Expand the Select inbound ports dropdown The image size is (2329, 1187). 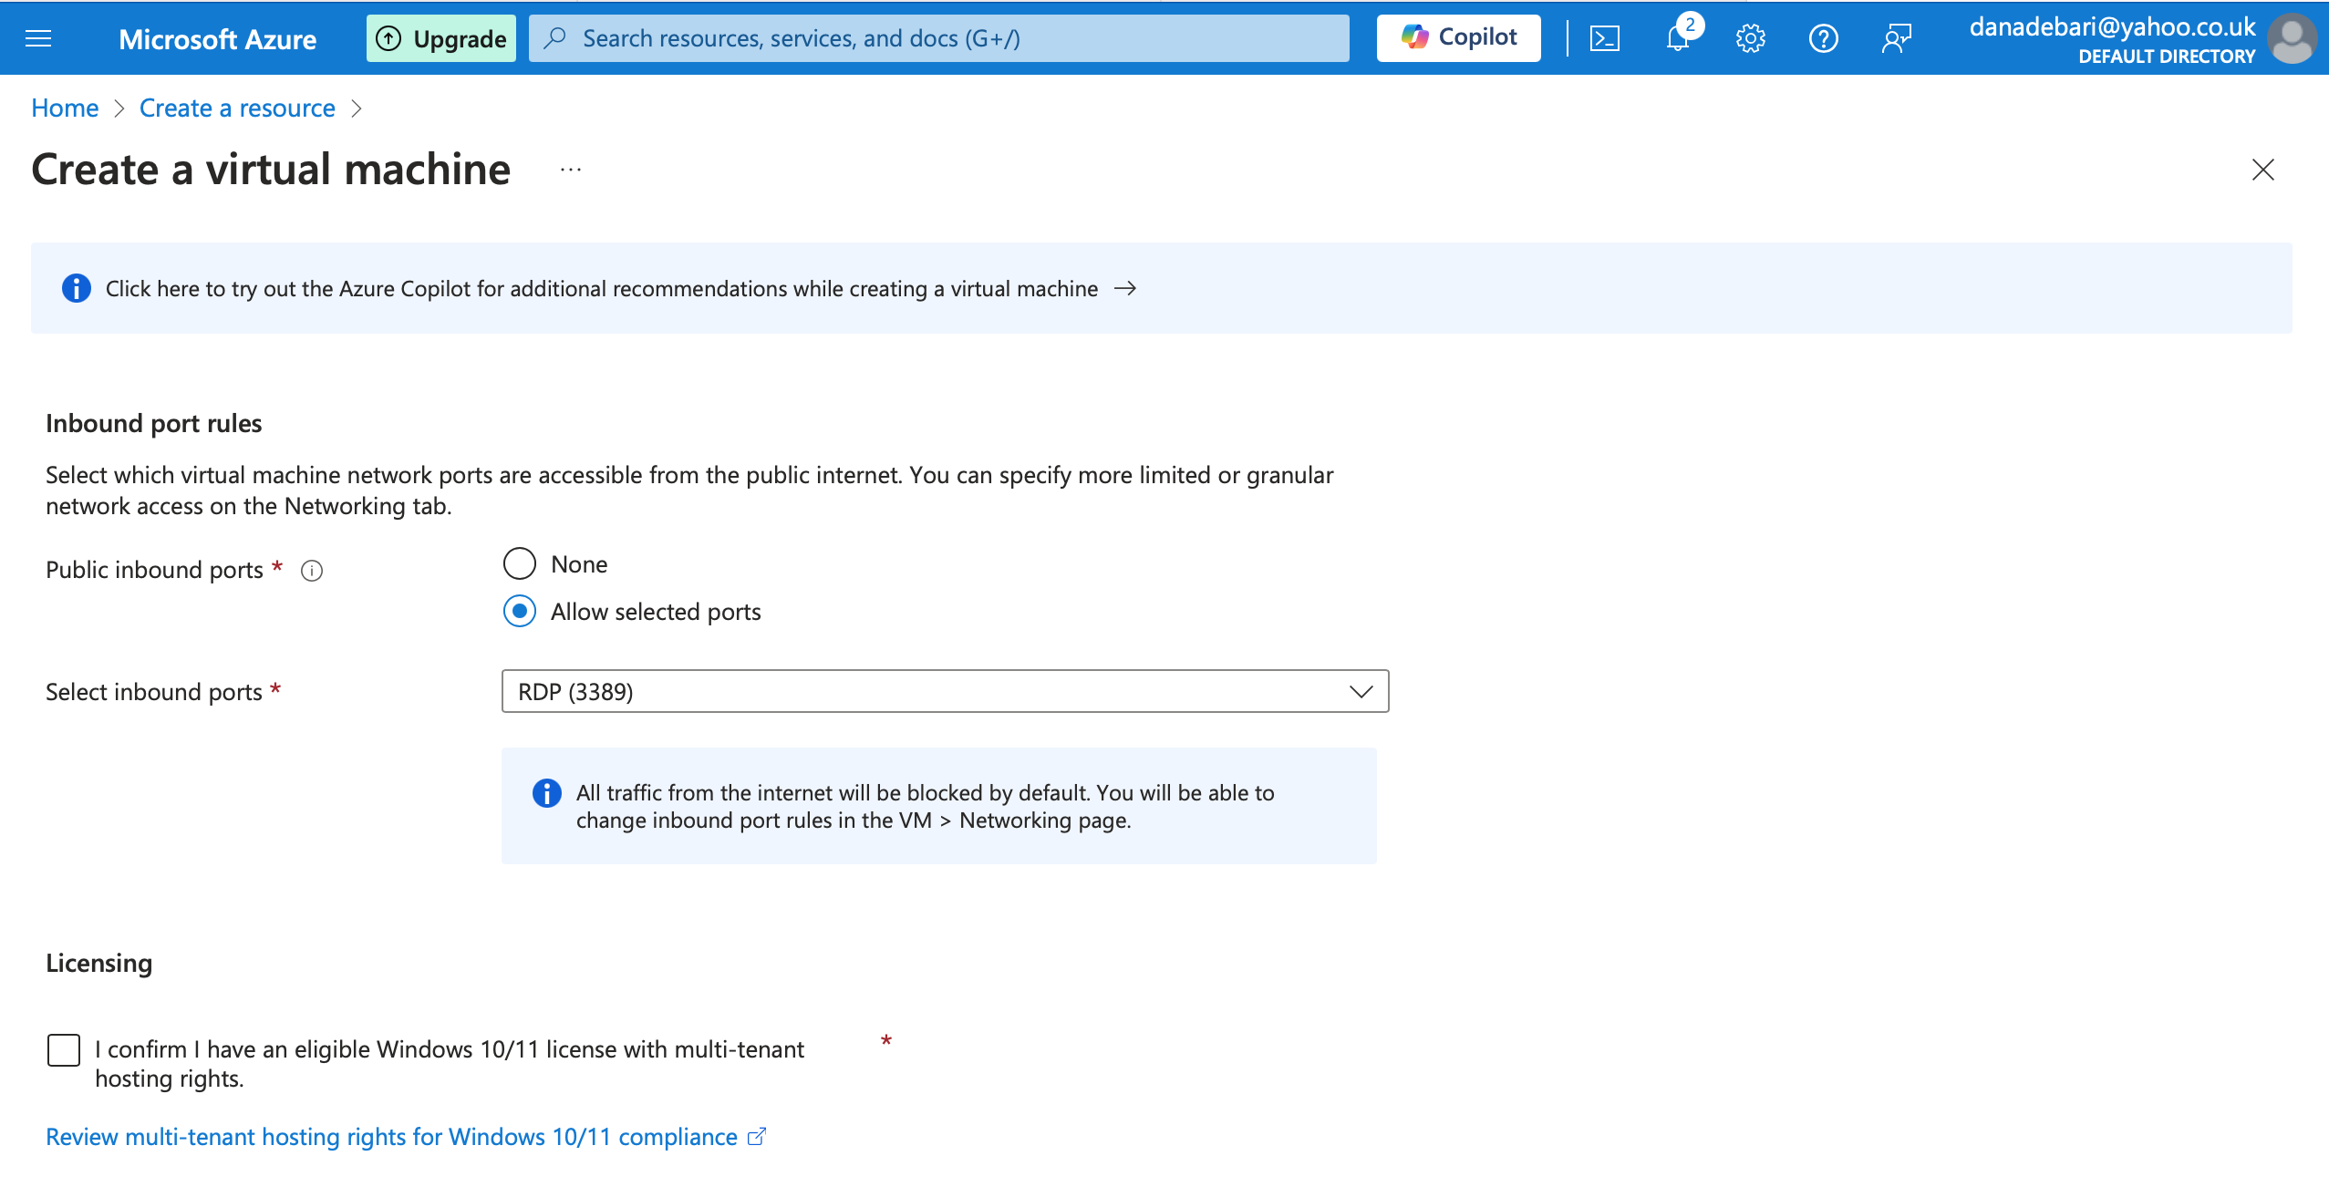pyautogui.click(x=945, y=692)
